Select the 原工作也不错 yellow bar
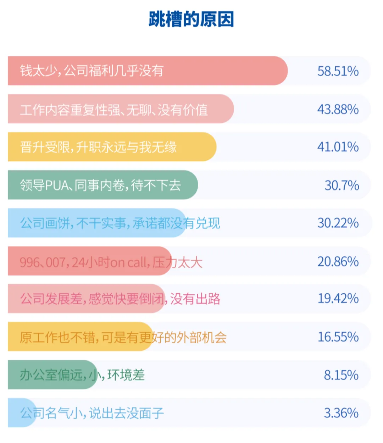This screenshot has height=443, width=383. coord(81,337)
